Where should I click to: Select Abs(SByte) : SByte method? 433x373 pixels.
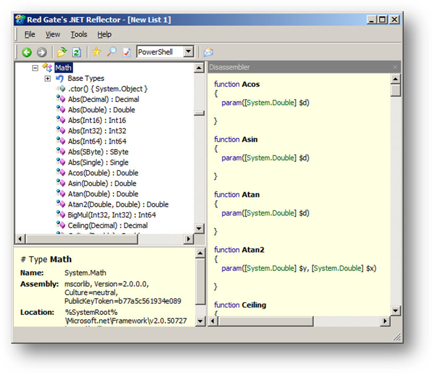pos(98,152)
